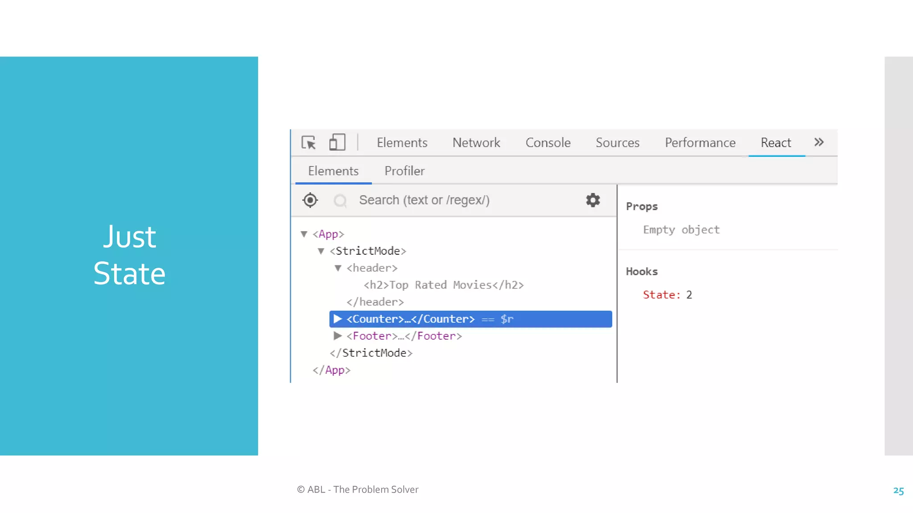The image size is (913, 513).
Task: Click the inspect element cursor icon
Action: coord(308,142)
